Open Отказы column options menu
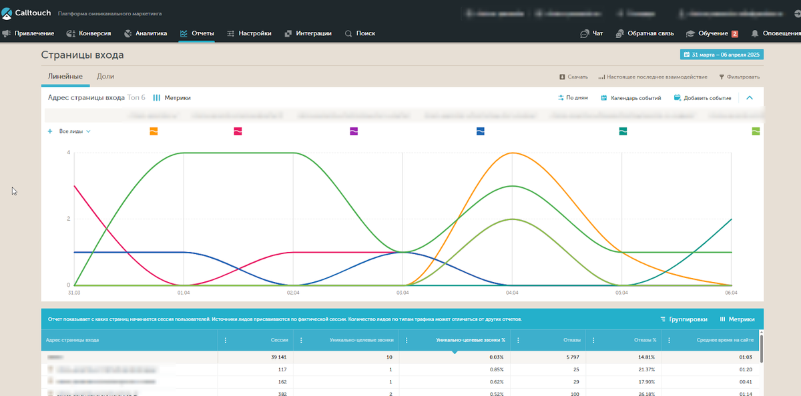Viewport: 801px width, 396px height. tap(519, 340)
